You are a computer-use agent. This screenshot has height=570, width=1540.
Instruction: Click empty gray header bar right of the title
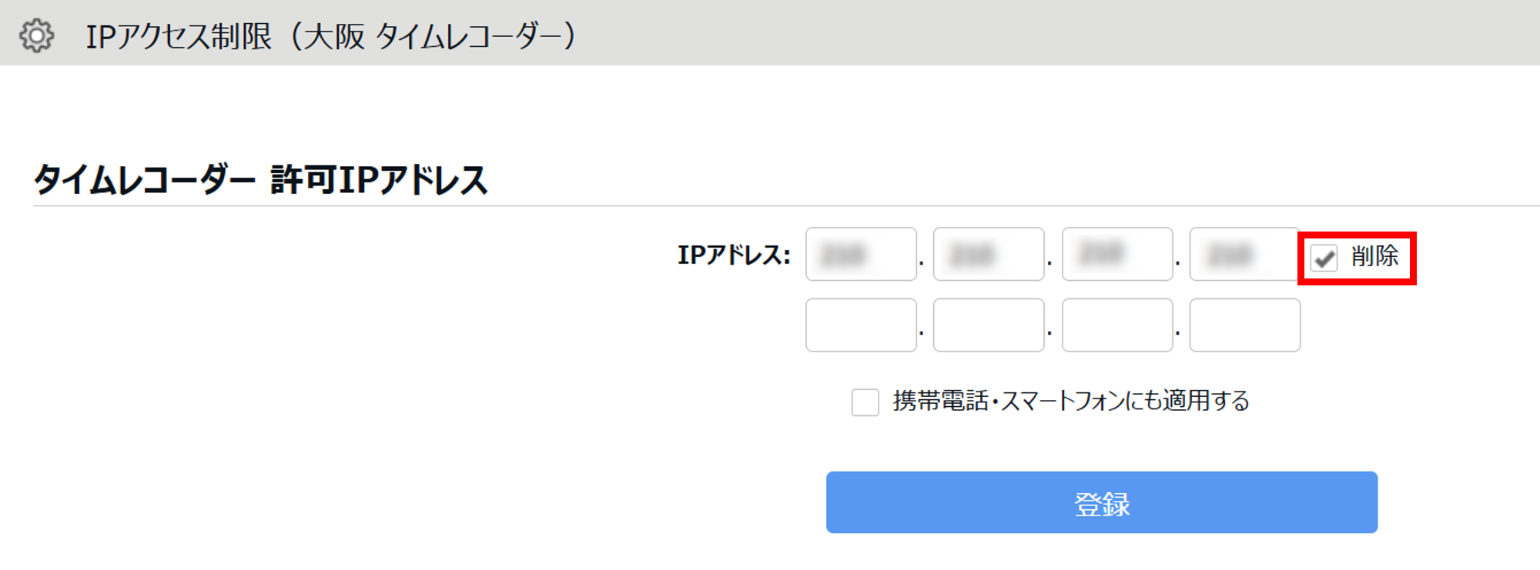pyautogui.click(x=1078, y=32)
